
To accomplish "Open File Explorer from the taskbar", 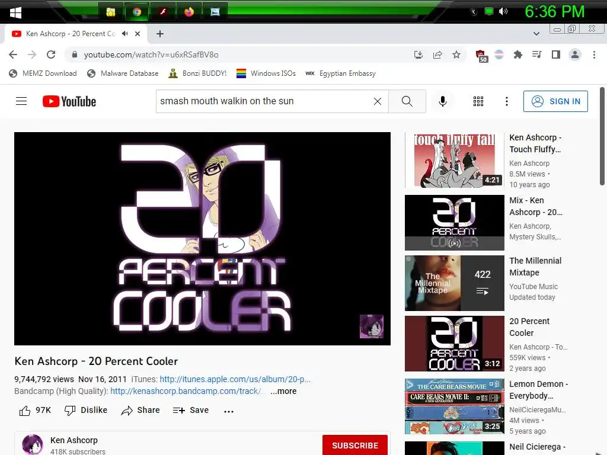I will point(111,12).
